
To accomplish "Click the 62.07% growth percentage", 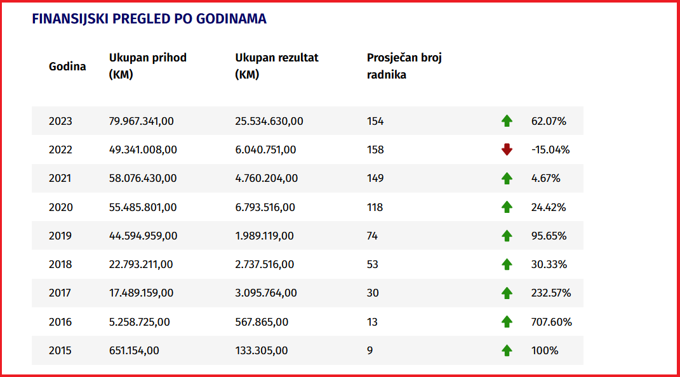I will point(549,121).
